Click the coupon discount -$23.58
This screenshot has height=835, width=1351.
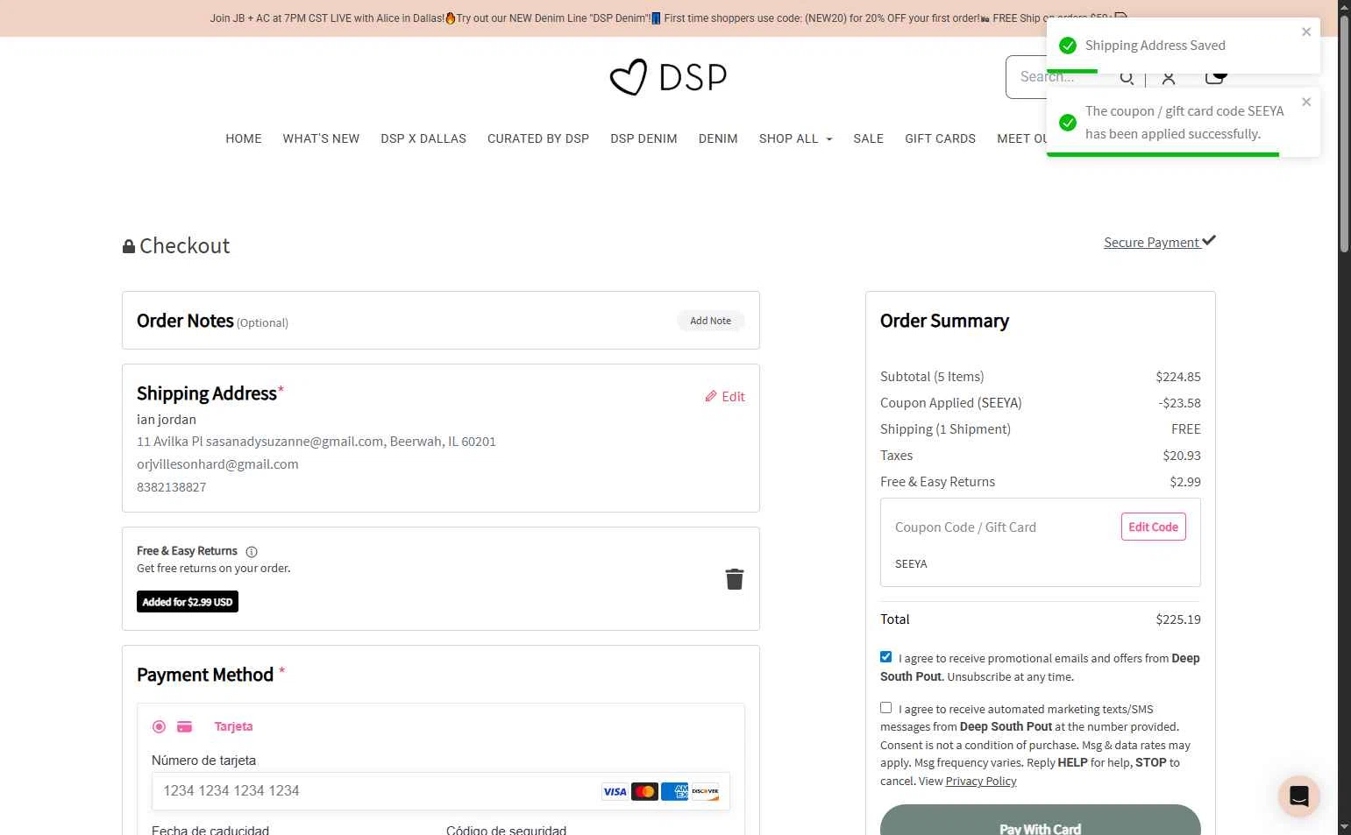tap(1179, 403)
